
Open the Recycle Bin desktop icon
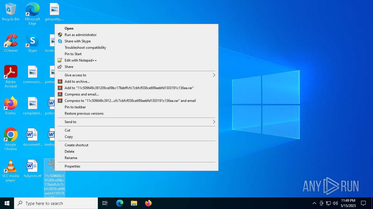(x=11, y=12)
